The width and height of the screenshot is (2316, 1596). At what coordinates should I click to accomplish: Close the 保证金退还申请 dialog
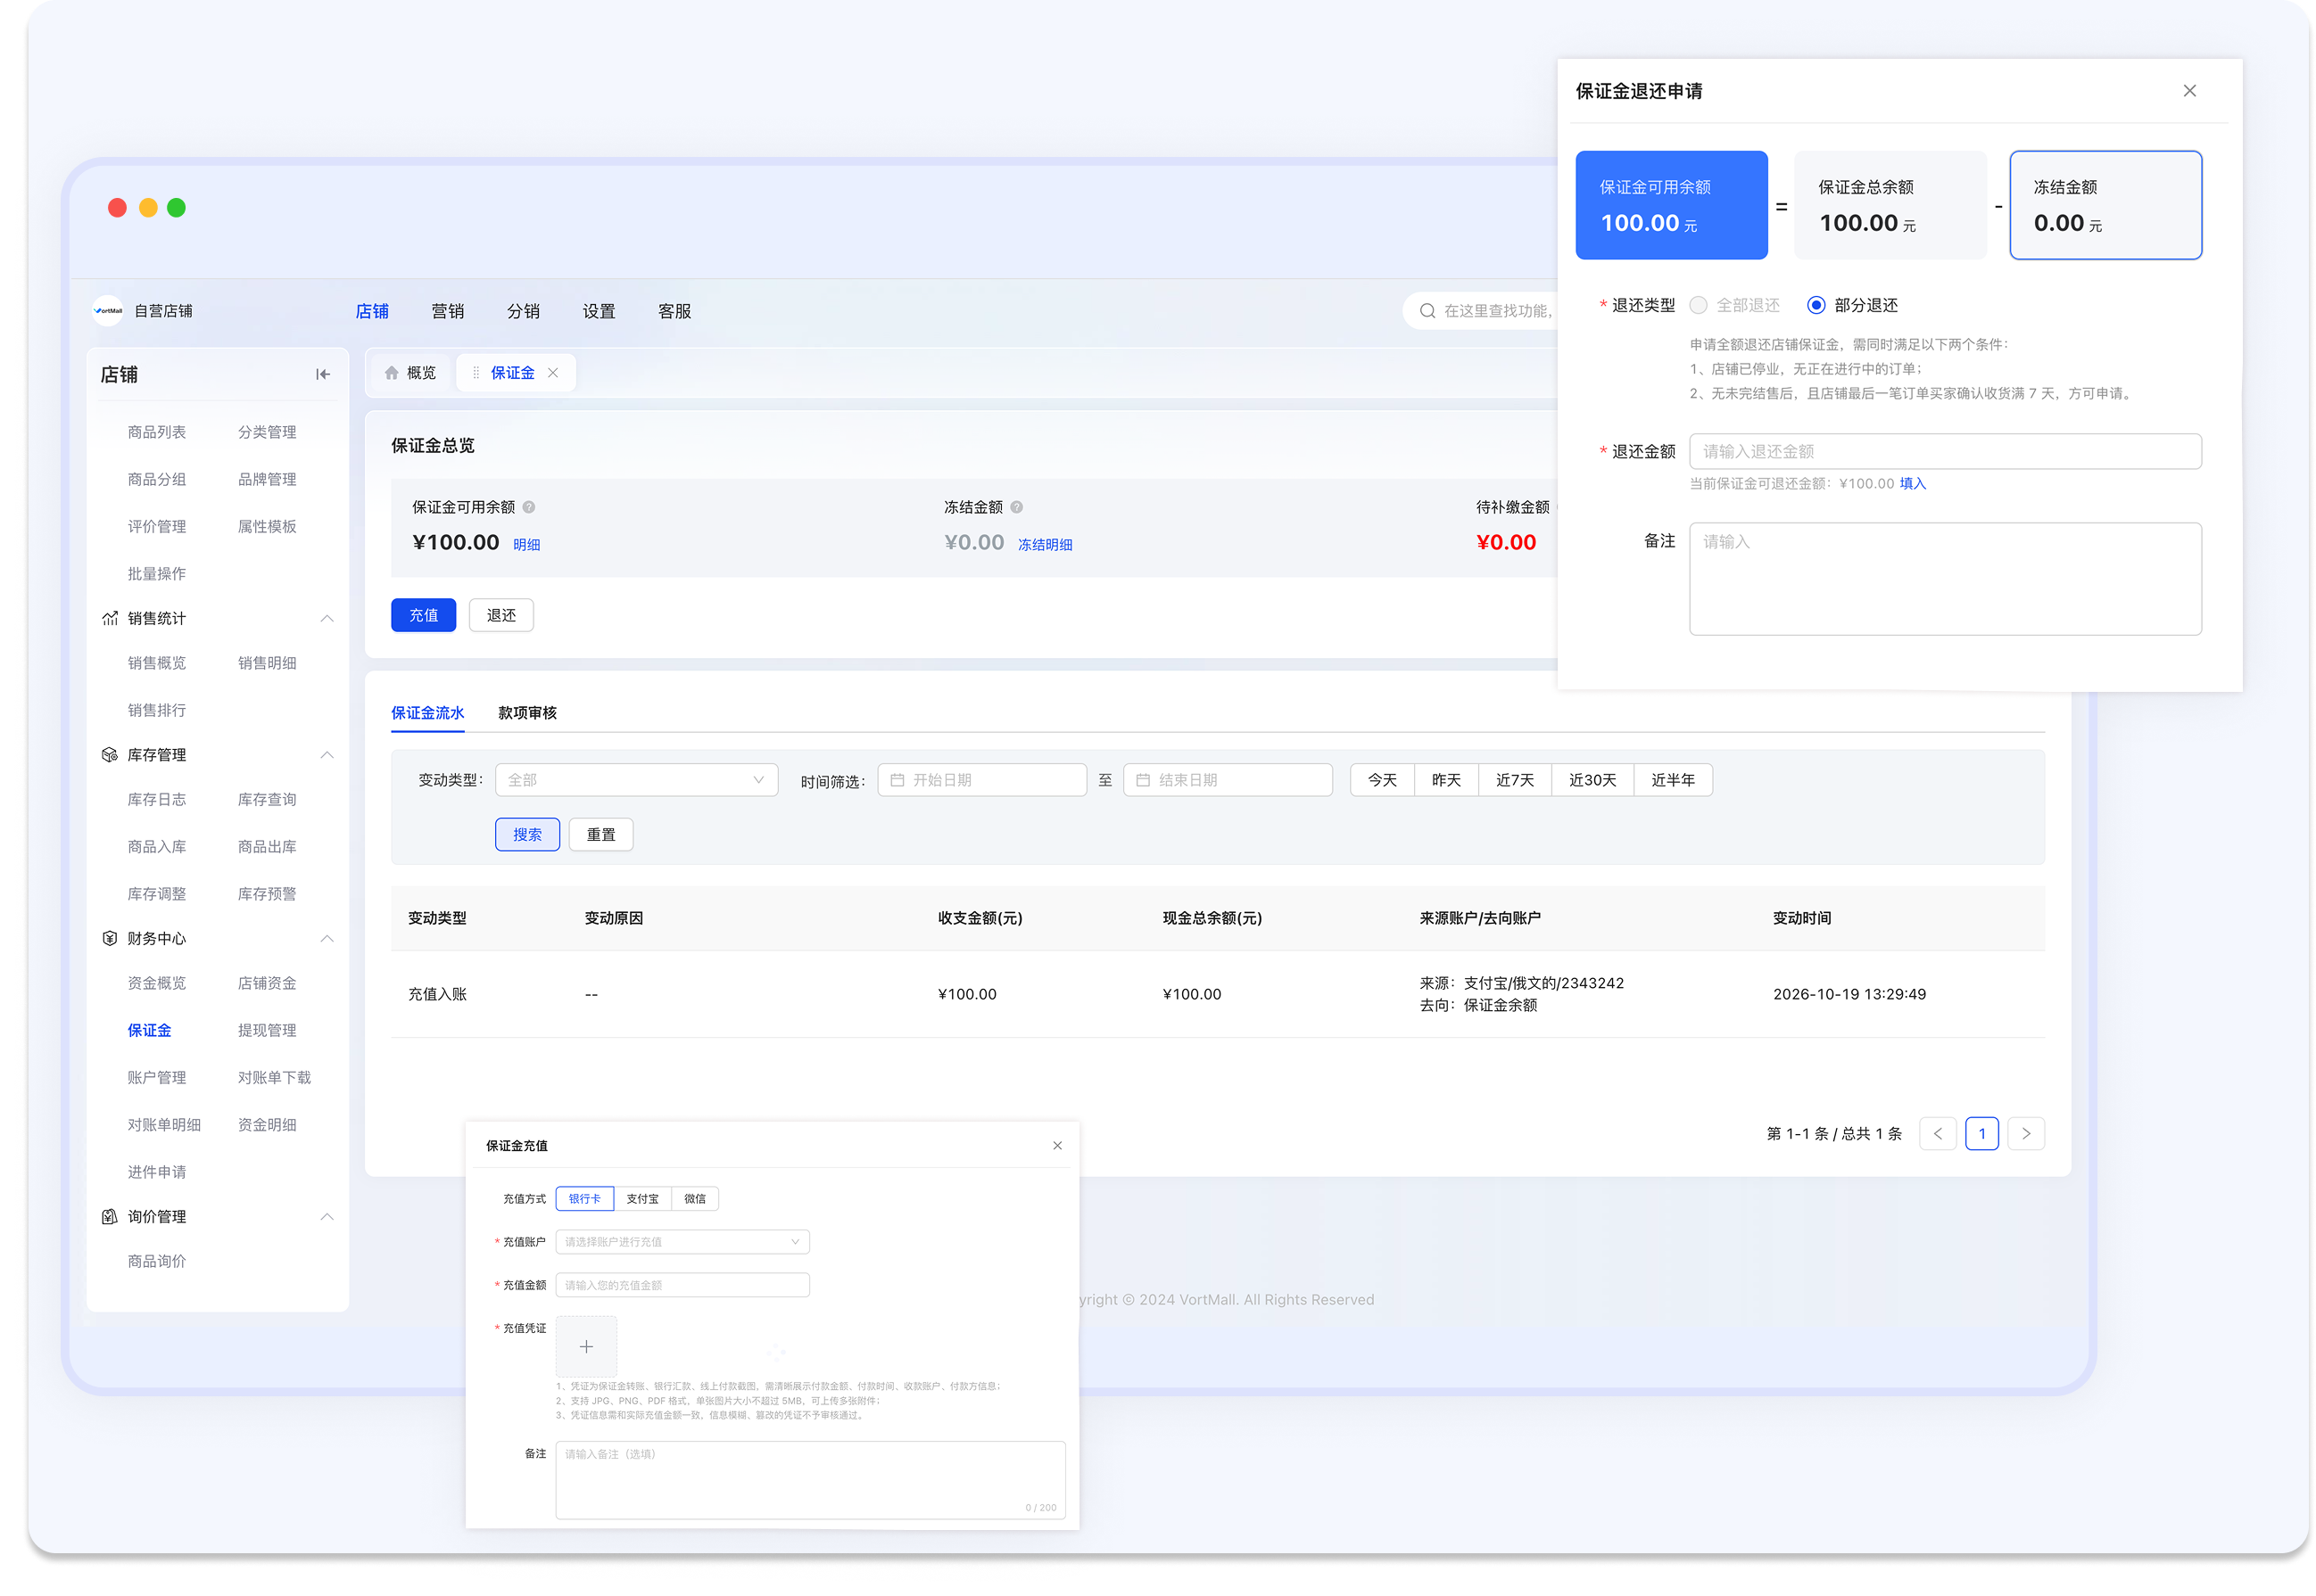coord(2189,91)
